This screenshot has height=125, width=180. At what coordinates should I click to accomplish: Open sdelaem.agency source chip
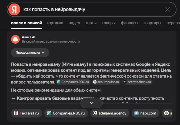(x=110, y=113)
